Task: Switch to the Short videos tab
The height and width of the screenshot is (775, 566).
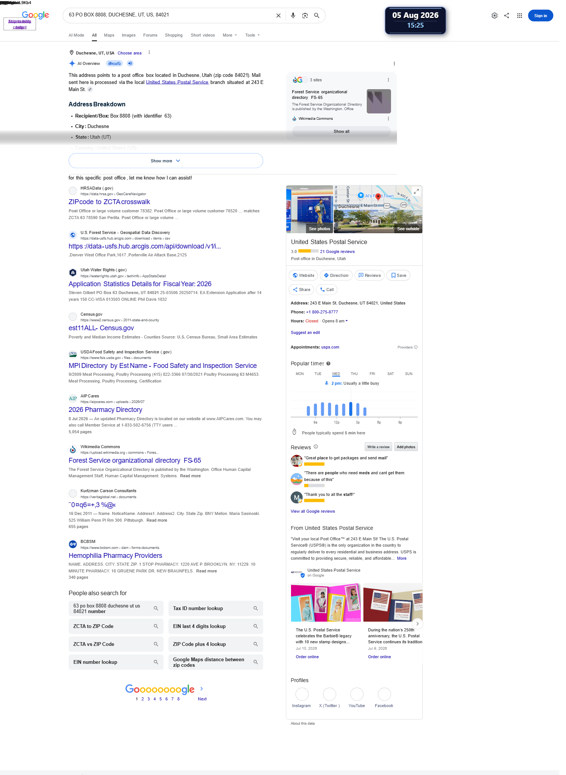Action: (203, 35)
